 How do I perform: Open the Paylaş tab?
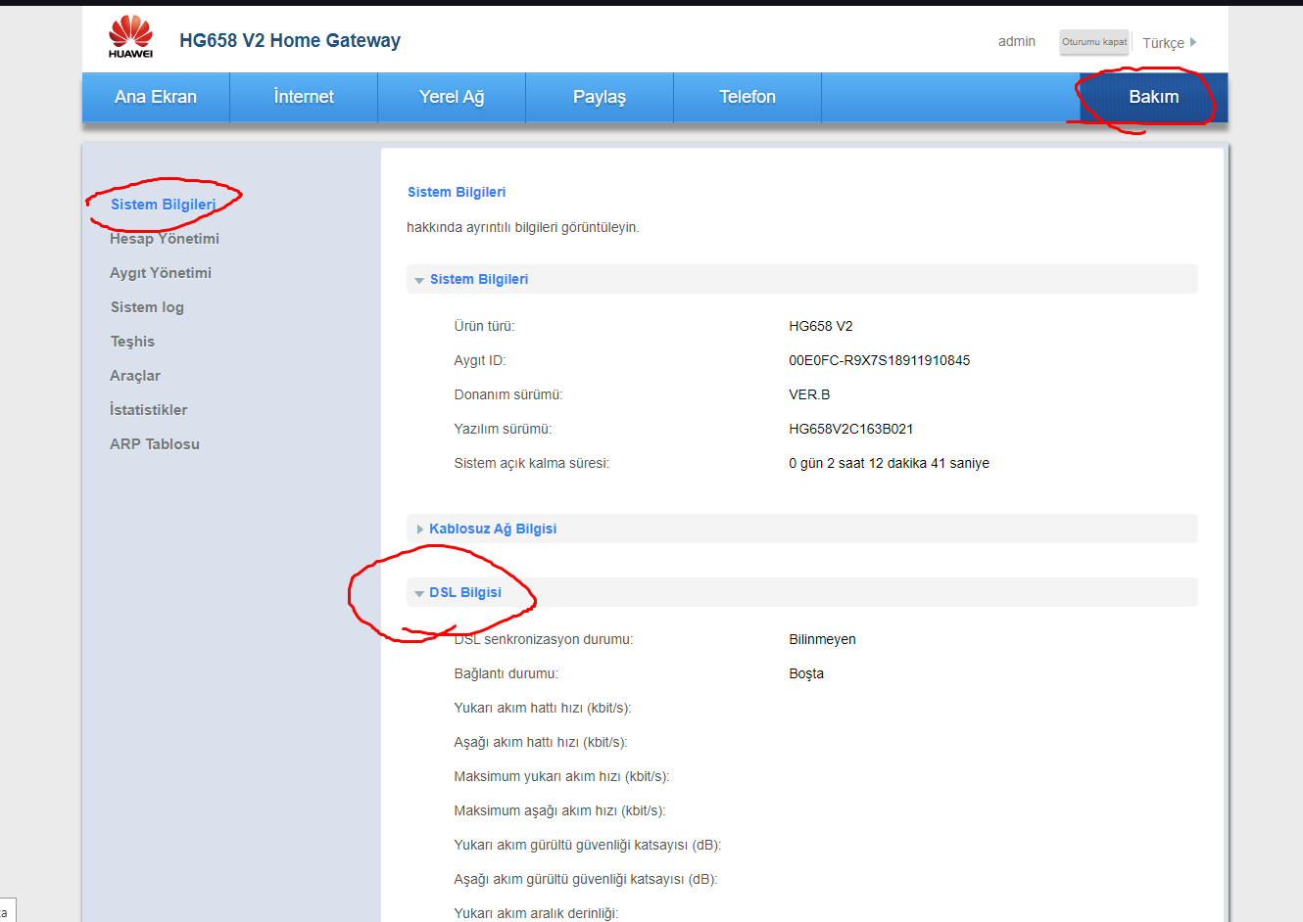click(600, 97)
